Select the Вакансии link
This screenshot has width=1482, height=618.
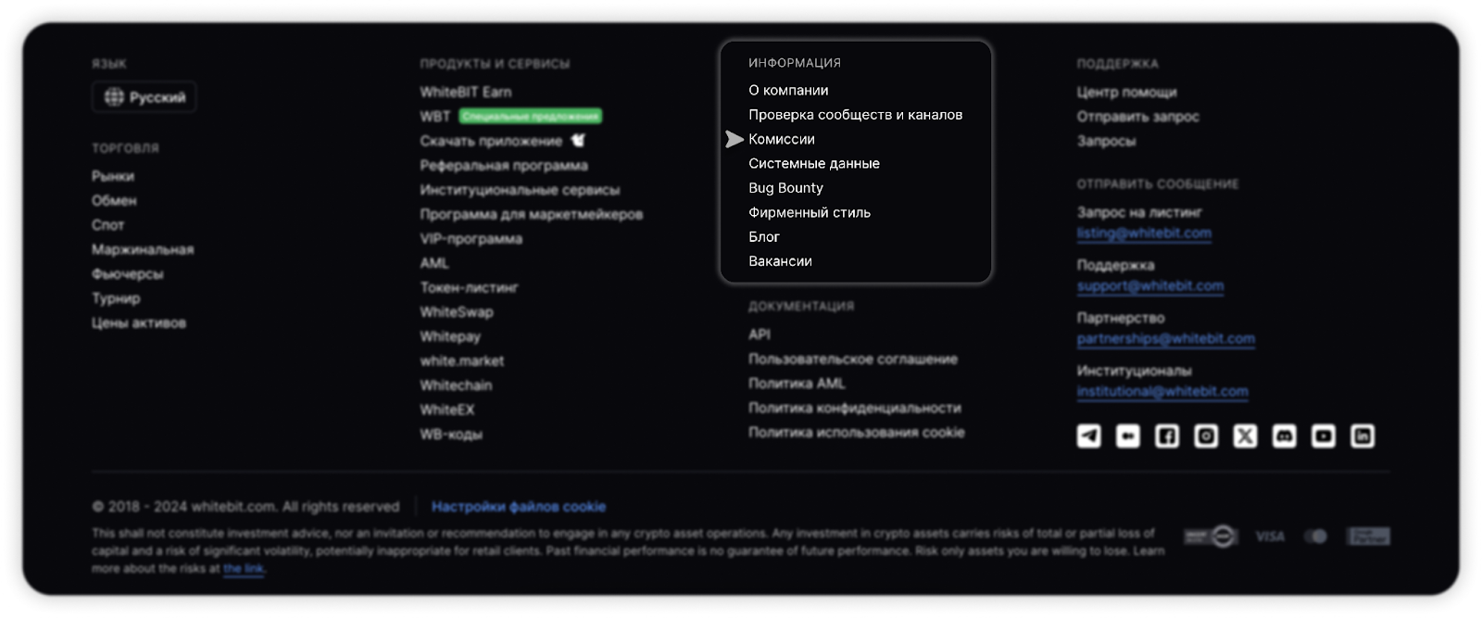tap(780, 261)
